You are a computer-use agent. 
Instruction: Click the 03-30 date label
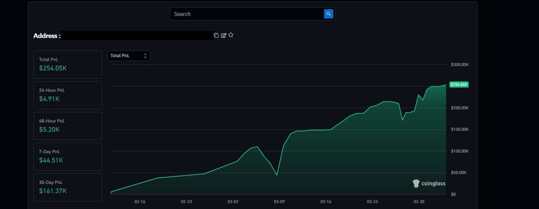click(419, 202)
